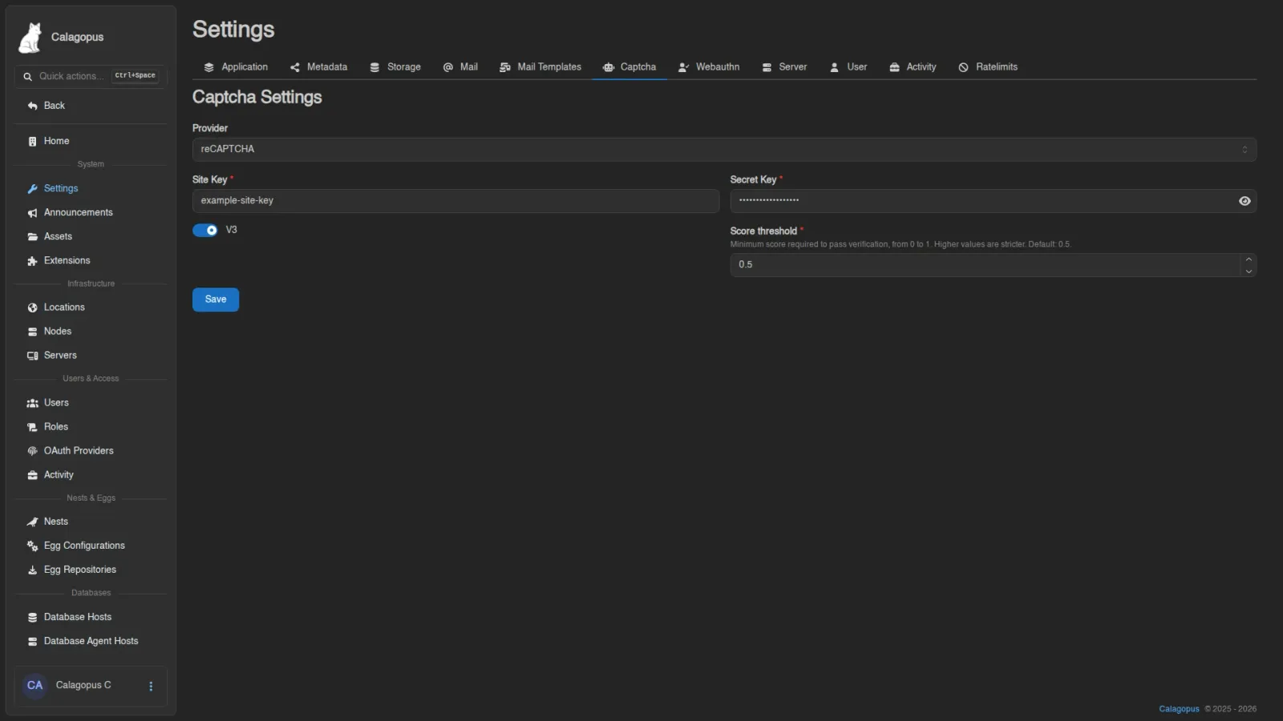1283x721 pixels.
Task: Click the Calagopus fox logo icon
Action: click(x=30, y=38)
